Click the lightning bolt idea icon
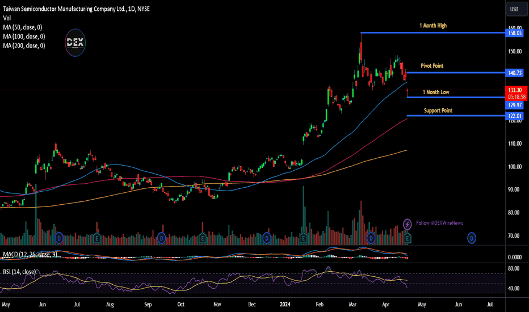This screenshot has height=312, width=529. coord(407,224)
